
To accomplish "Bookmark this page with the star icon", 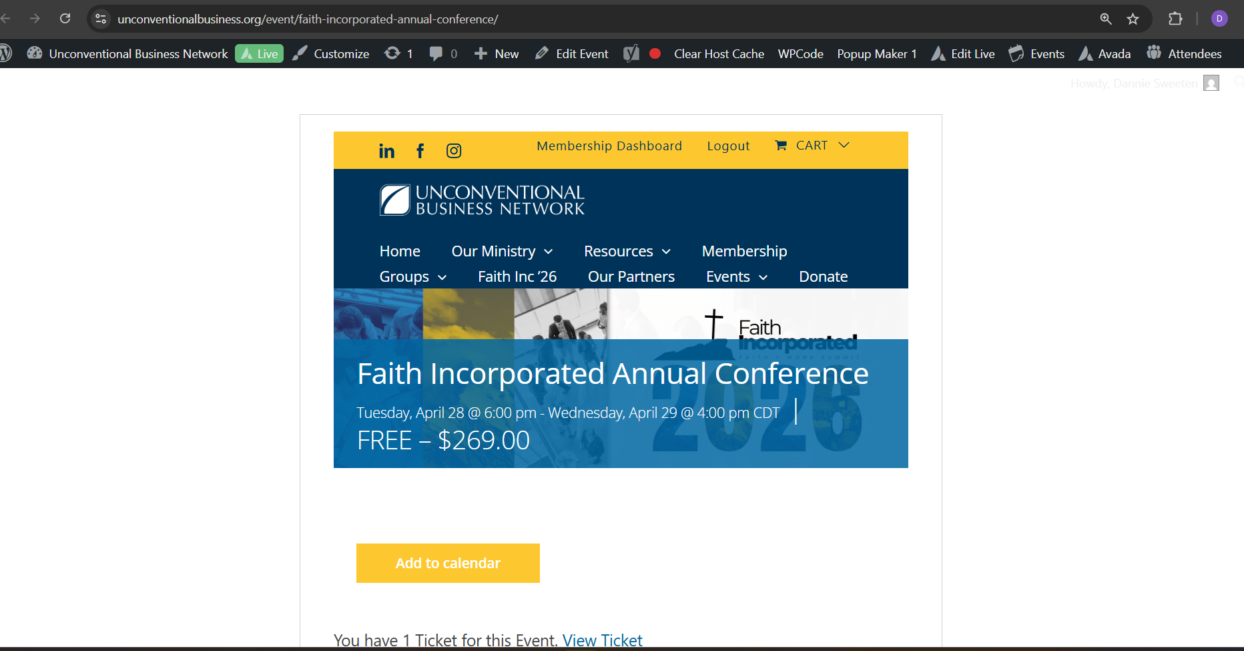I will click(1133, 19).
